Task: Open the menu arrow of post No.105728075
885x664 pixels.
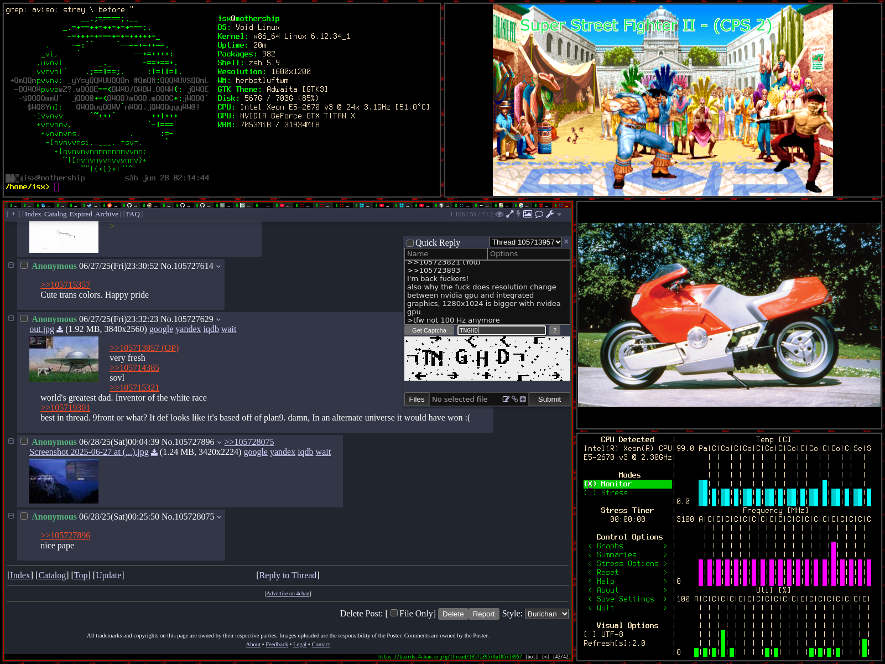Action: [219, 517]
